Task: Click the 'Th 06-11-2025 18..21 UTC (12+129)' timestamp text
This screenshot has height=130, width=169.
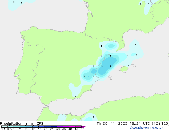Action: (133, 124)
